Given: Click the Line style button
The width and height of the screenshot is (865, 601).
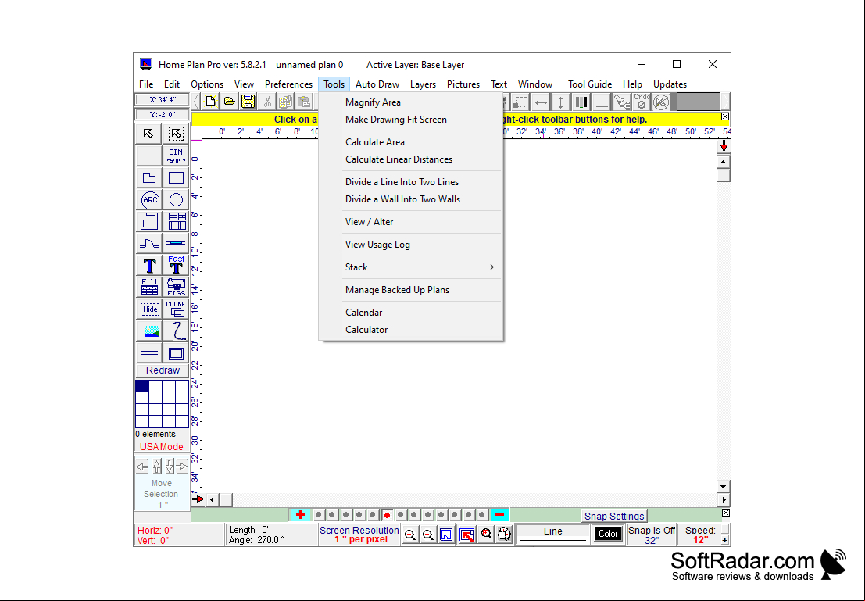Looking at the screenshot, I should tap(552, 535).
